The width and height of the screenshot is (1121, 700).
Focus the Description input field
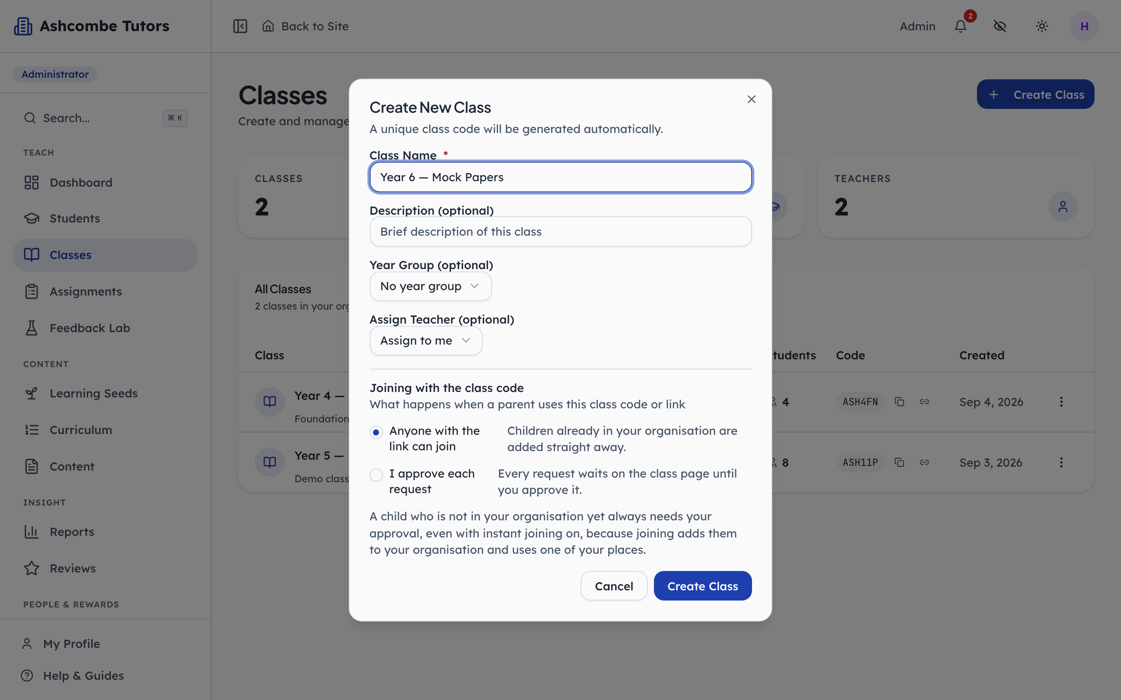(x=560, y=231)
